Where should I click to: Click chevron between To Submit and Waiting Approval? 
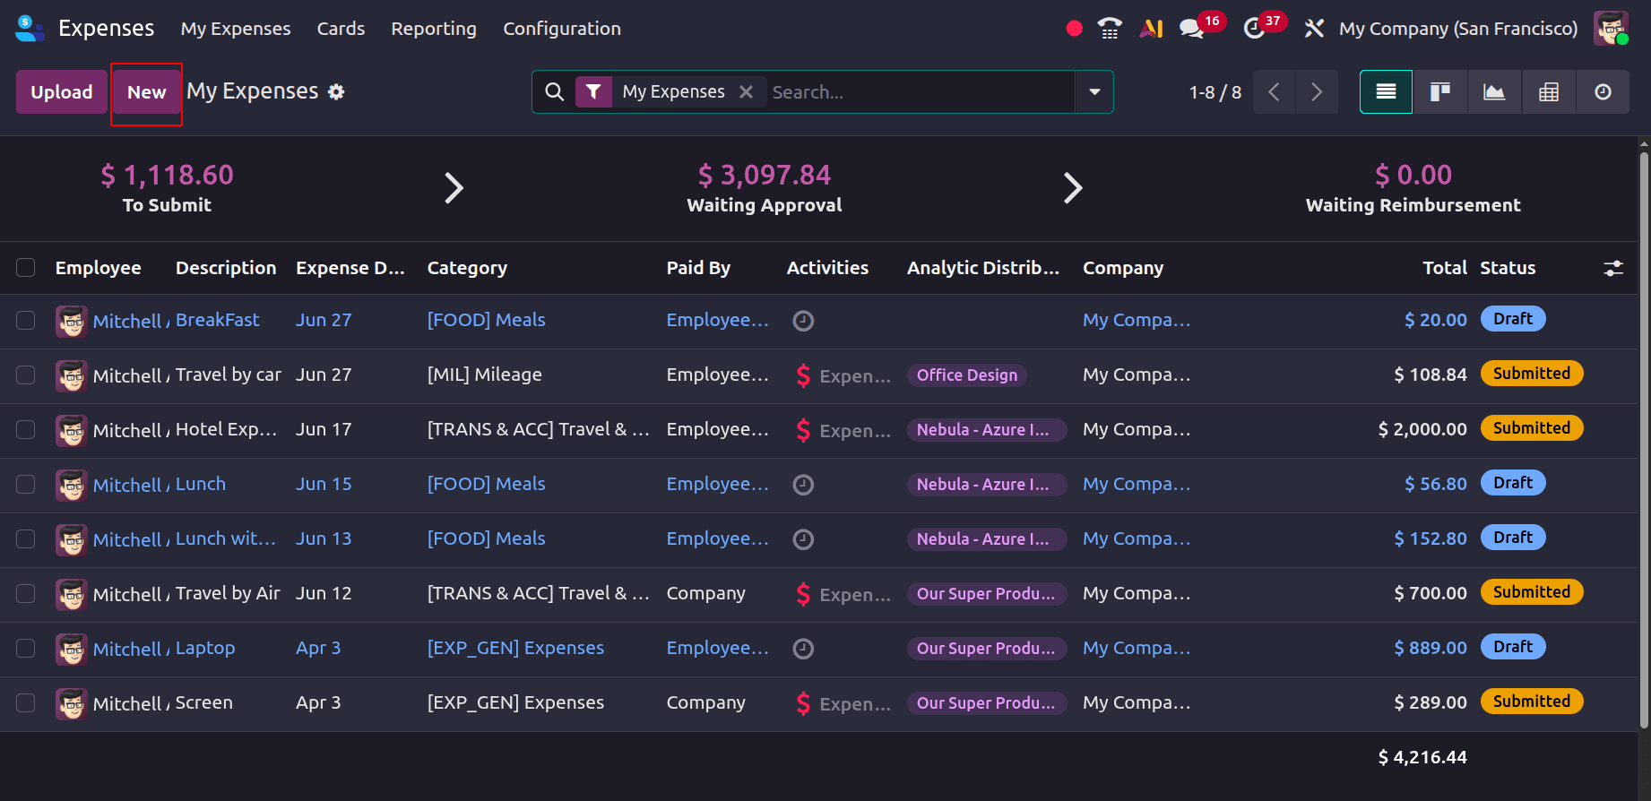click(x=454, y=188)
